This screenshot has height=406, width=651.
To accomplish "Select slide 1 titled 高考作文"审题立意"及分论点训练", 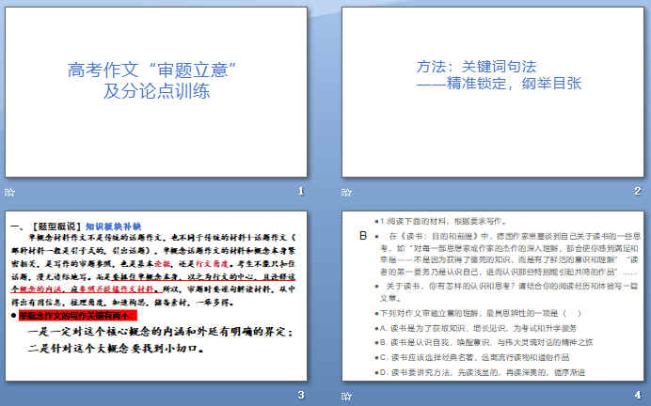I will [x=156, y=92].
